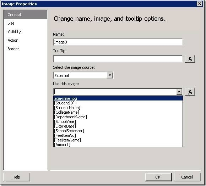Select [StudentName] field option
The height and width of the screenshot is (186, 206).
point(118,108)
